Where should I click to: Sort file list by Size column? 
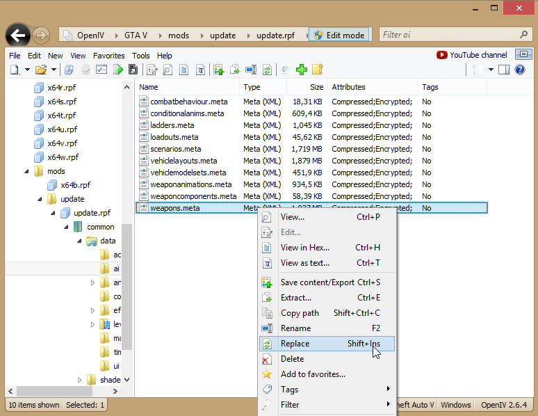[x=316, y=87]
